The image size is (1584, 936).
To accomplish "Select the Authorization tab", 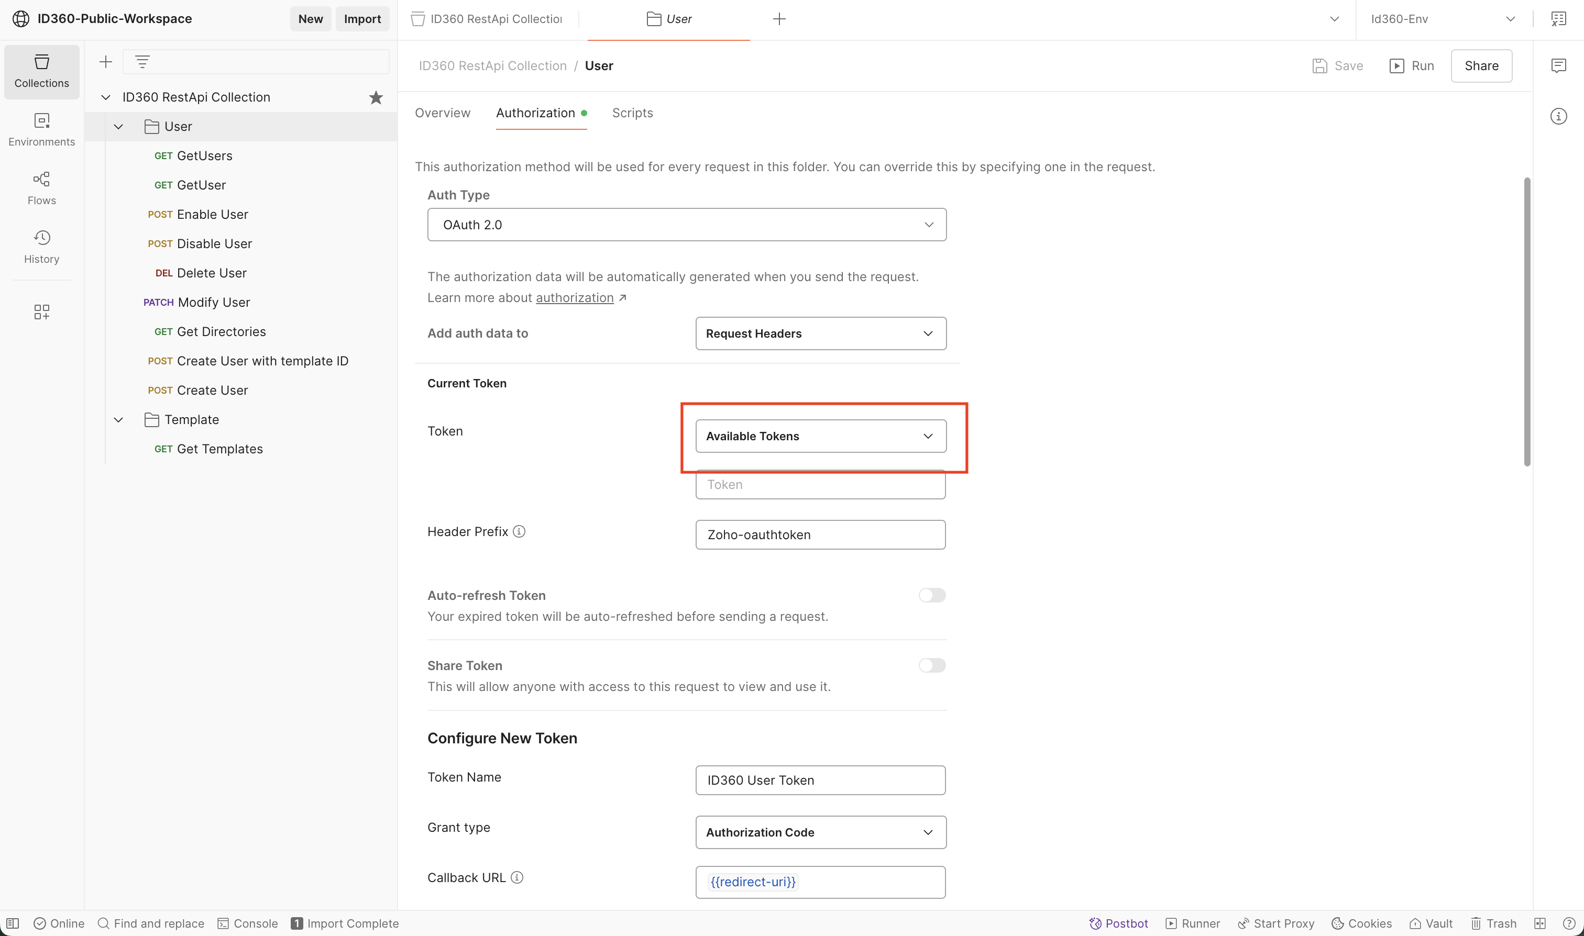I will click(x=541, y=113).
